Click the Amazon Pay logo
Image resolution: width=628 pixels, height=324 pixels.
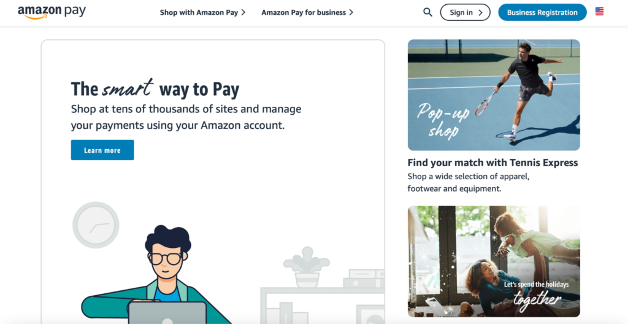[x=52, y=12]
